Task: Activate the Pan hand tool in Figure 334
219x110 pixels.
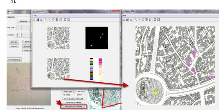Action: (143, 20)
